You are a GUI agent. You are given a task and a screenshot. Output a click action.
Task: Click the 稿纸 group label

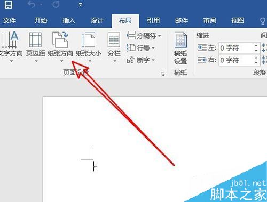pos(180,72)
